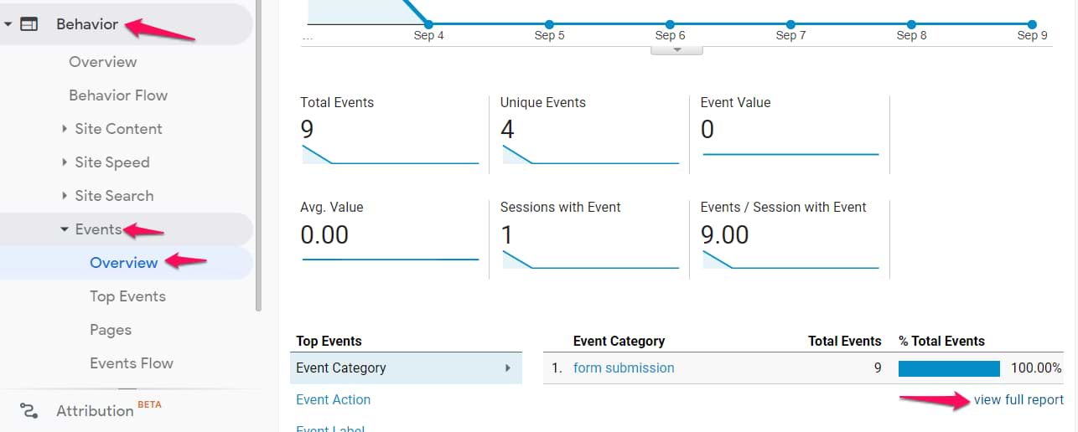The image size is (1078, 432).
Task: Open the Events Flow report
Action: (132, 363)
